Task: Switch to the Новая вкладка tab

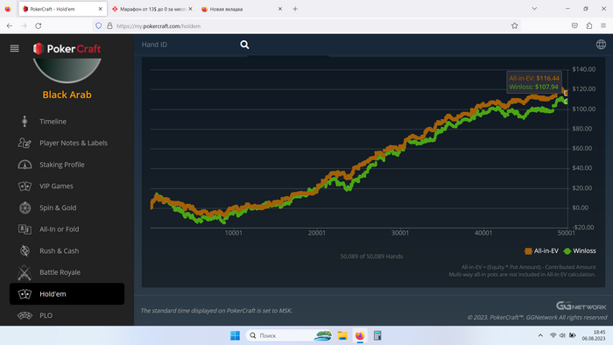Action: tap(241, 9)
